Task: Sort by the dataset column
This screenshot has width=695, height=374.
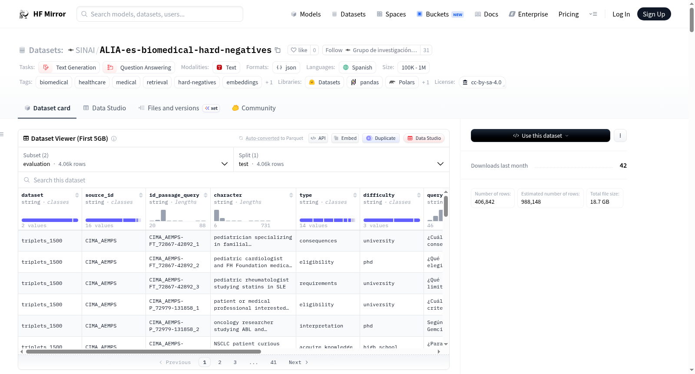Action: (77, 195)
